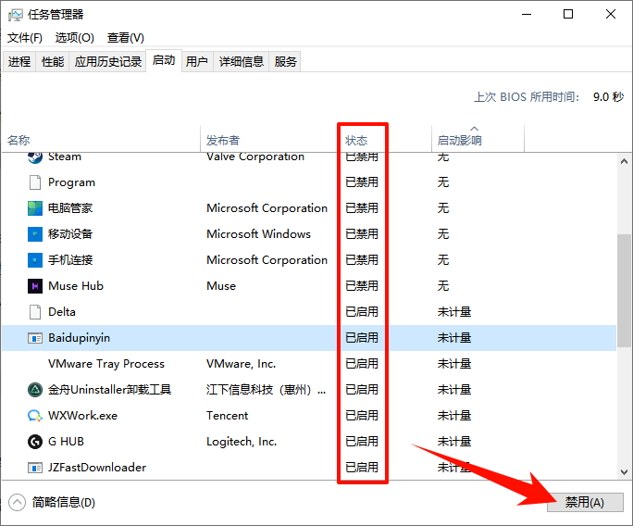Click the 电脑管家 icon
This screenshot has height=526, width=633.
(x=35, y=208)
